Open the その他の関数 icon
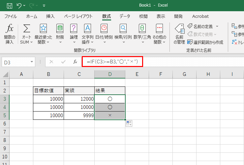The image size is (244, 165). tap(159, 28)
